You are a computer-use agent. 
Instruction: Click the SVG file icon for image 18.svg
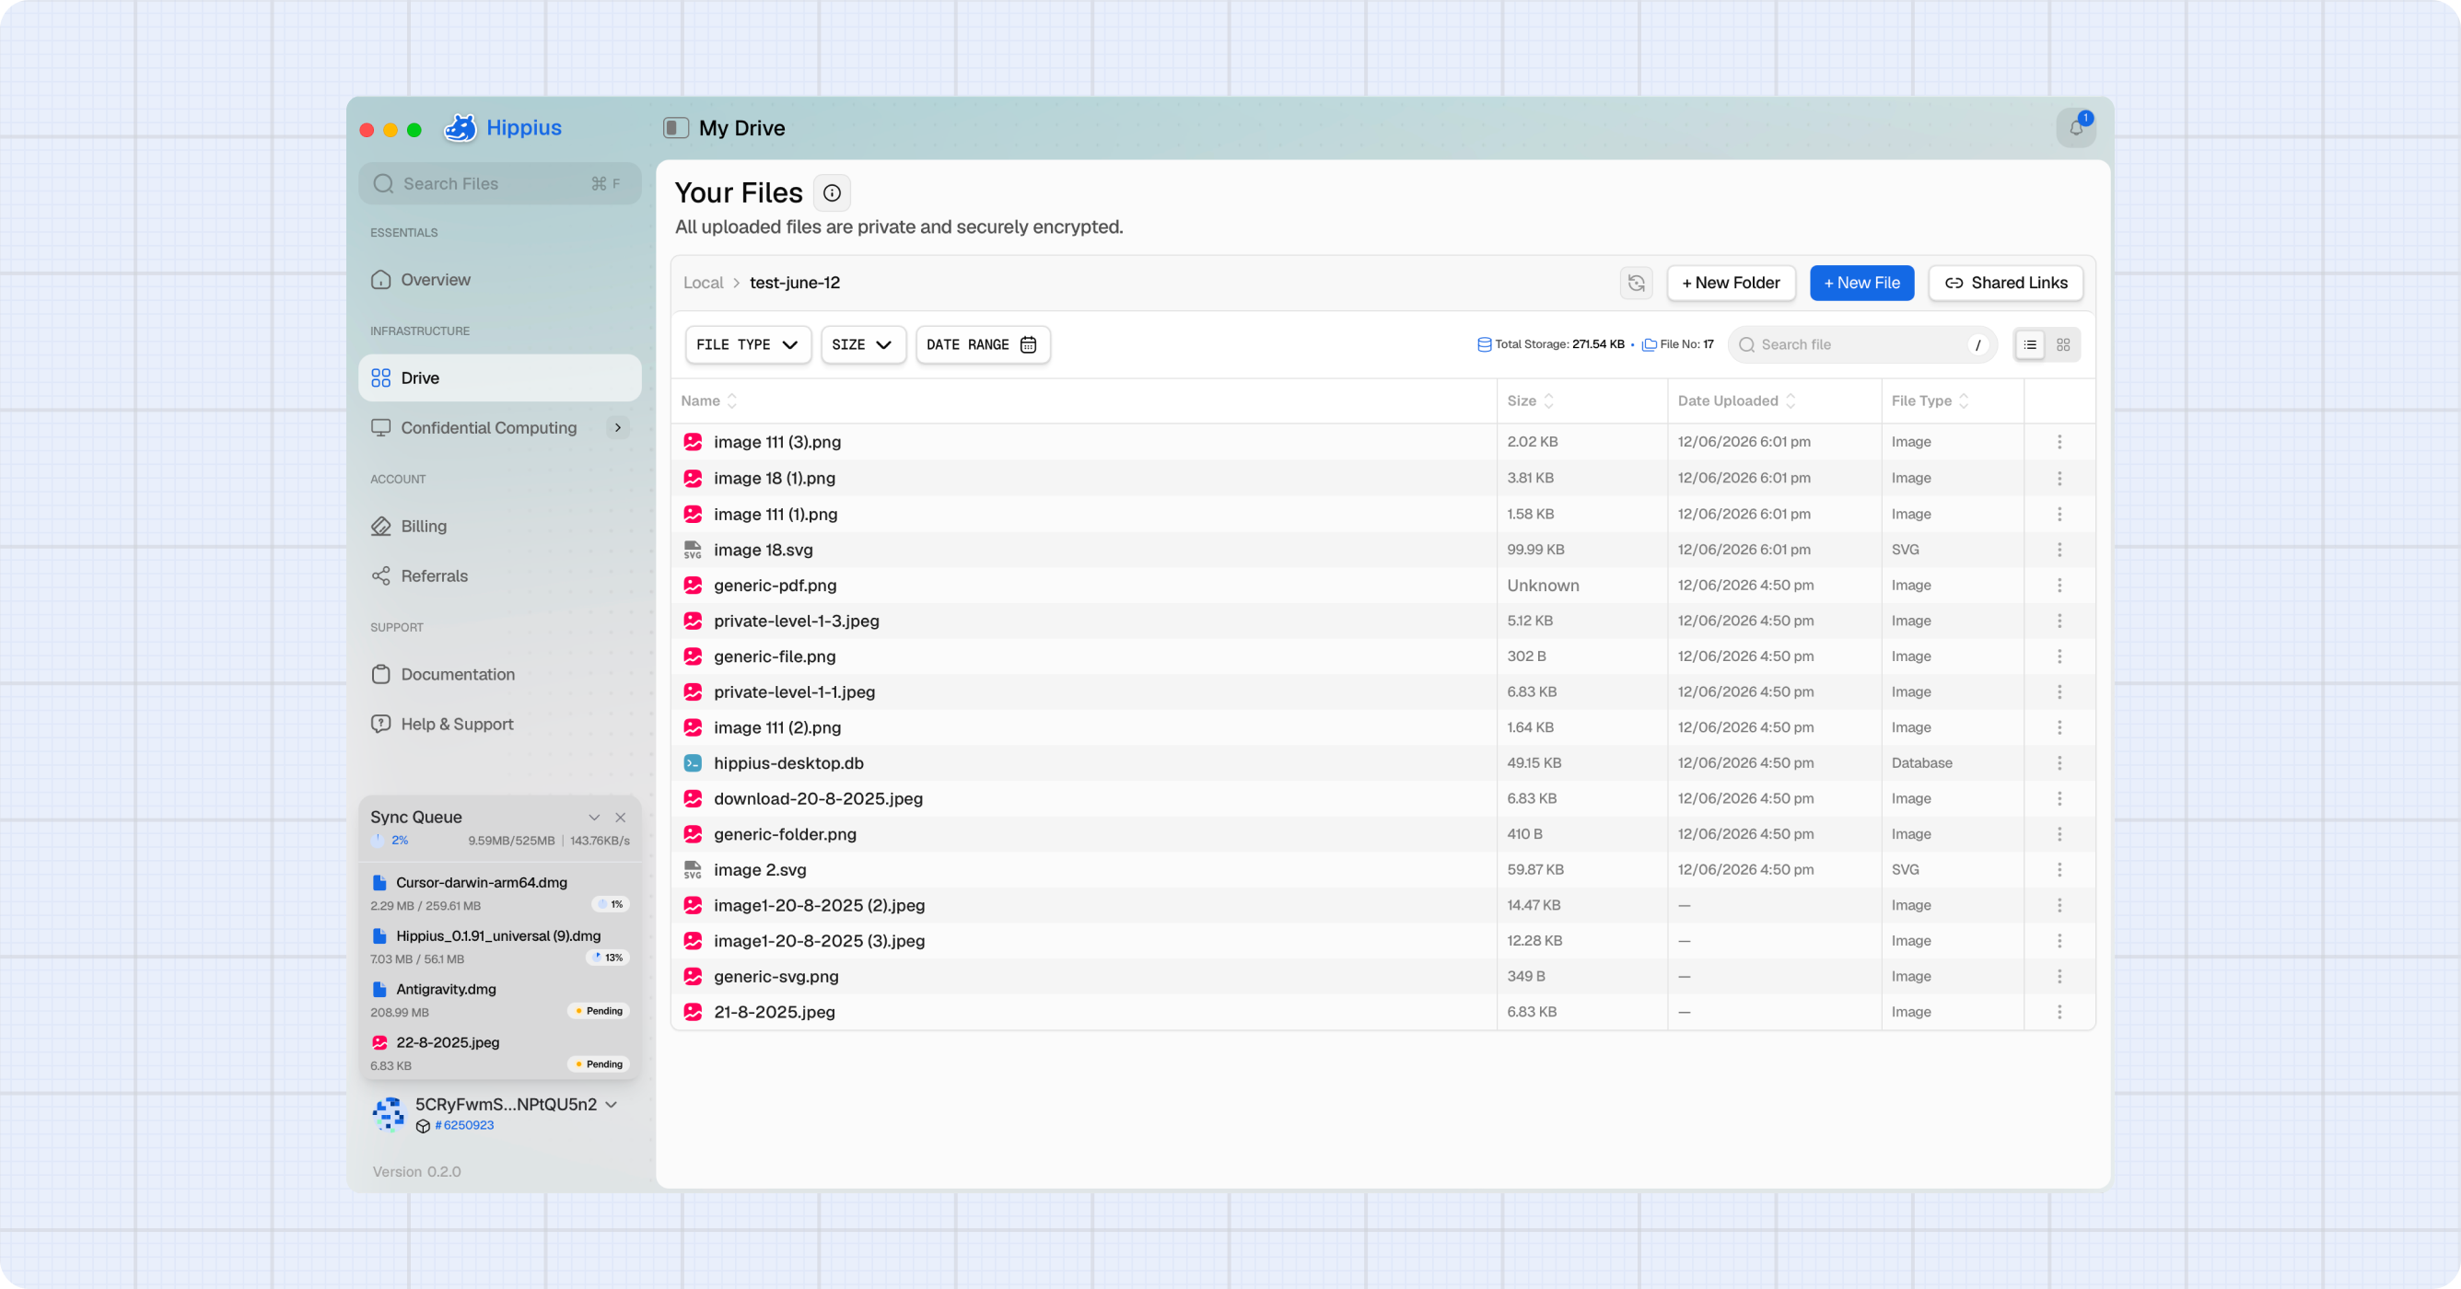[693, 550]
